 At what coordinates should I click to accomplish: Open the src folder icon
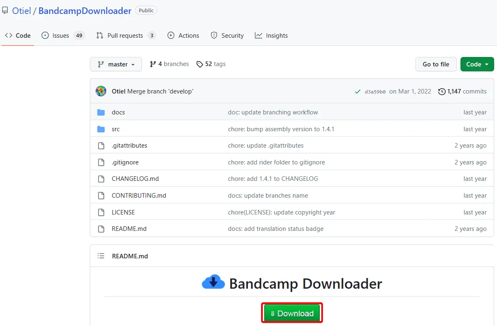click(x=101, y=129)
